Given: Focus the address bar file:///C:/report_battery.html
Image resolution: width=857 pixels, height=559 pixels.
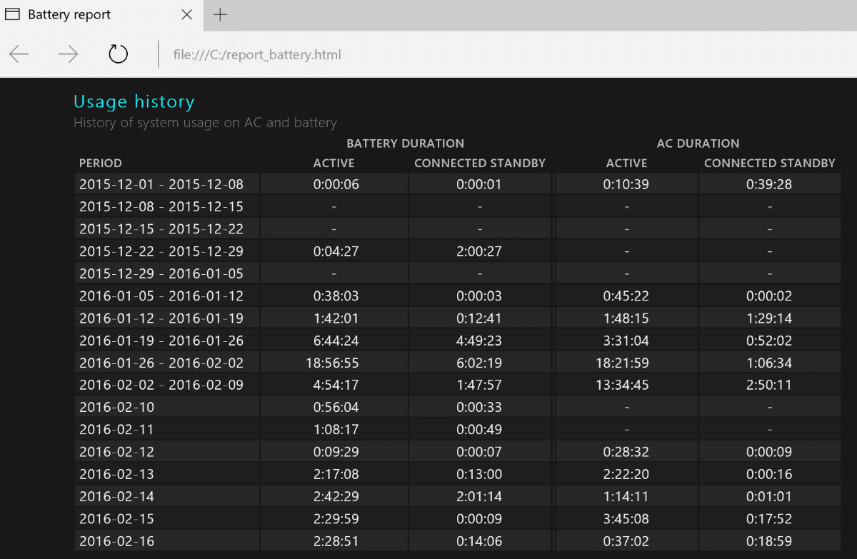Looking at the screenshot, I should point(257,54).
